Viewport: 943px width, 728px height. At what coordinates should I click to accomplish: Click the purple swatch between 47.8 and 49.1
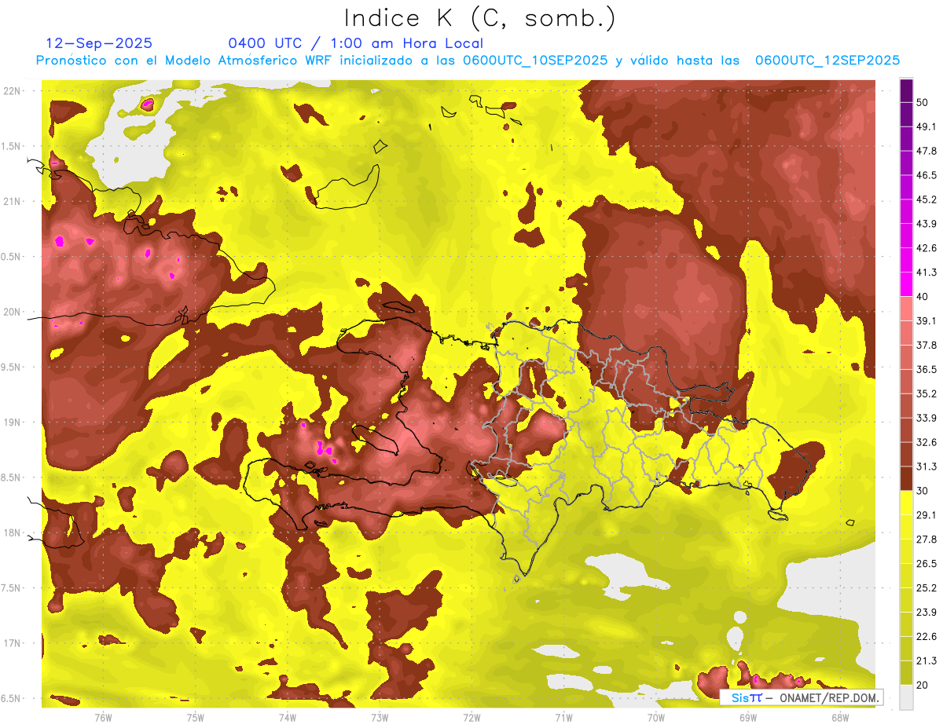pyautogui.click(x=906, y=138)
